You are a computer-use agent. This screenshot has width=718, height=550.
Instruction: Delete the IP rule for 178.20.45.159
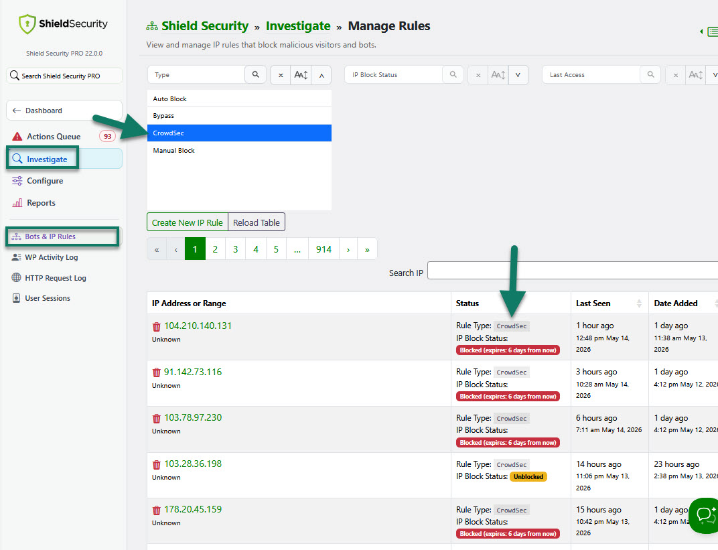(x=157, y=510)
